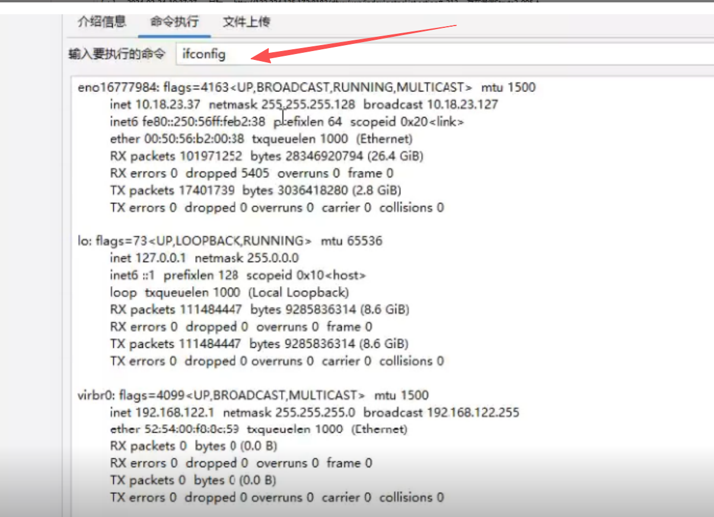Click the inet 127.0.0.1 netmask line
The width and height of the screenshot is (714, 517).
point(204,258)
